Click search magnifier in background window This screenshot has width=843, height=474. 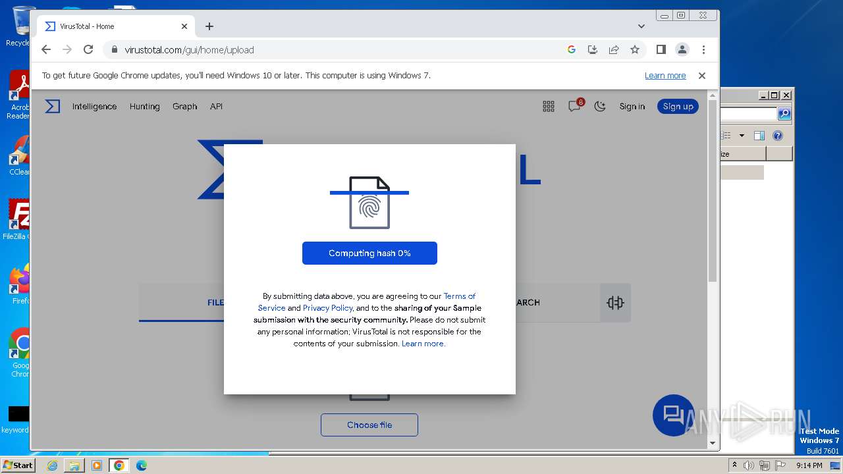(x=784, y=114)
